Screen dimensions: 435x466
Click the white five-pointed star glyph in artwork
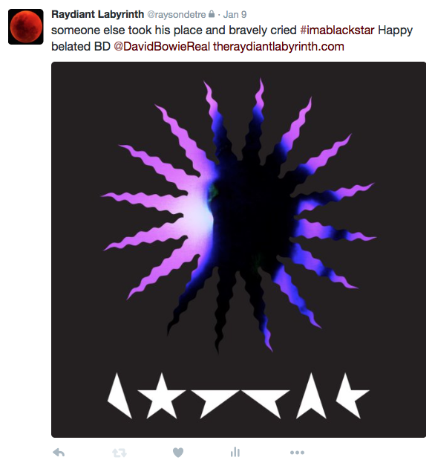[162, 395]
